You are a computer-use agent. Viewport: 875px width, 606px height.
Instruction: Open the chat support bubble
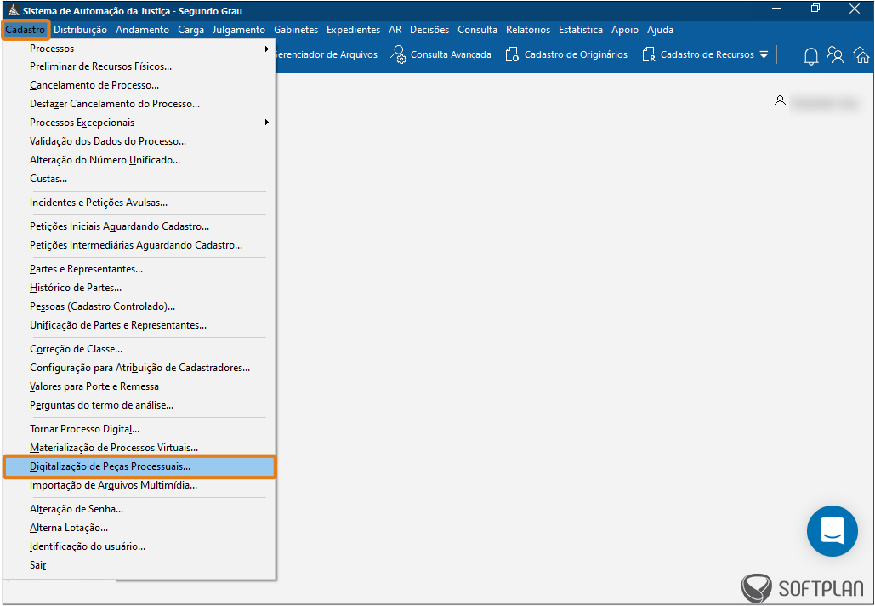click(832, 531)
